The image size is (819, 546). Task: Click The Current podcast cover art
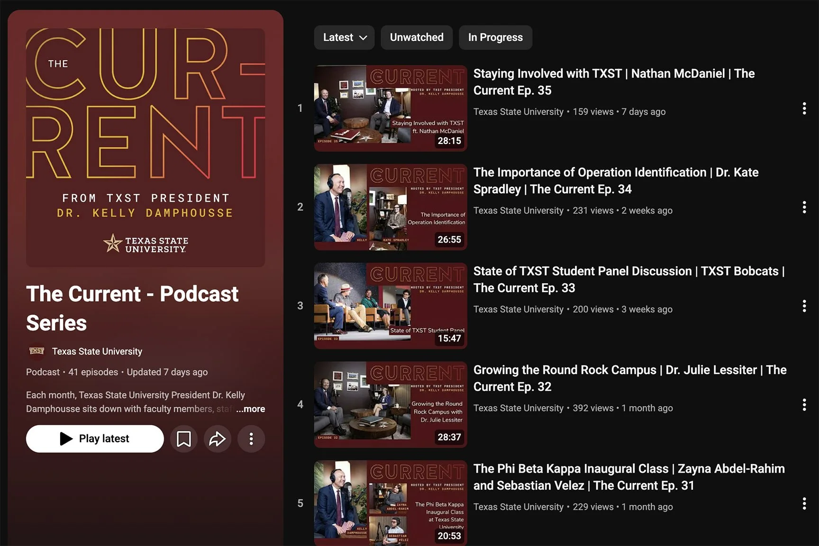(146, 148)
